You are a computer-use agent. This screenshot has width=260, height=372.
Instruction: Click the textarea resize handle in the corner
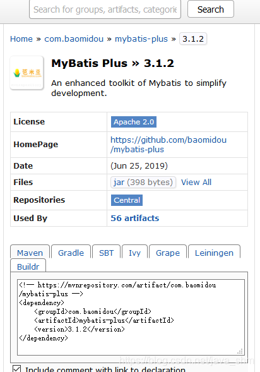[240, 351]
